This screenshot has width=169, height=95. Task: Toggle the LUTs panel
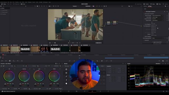pos(10,4)
